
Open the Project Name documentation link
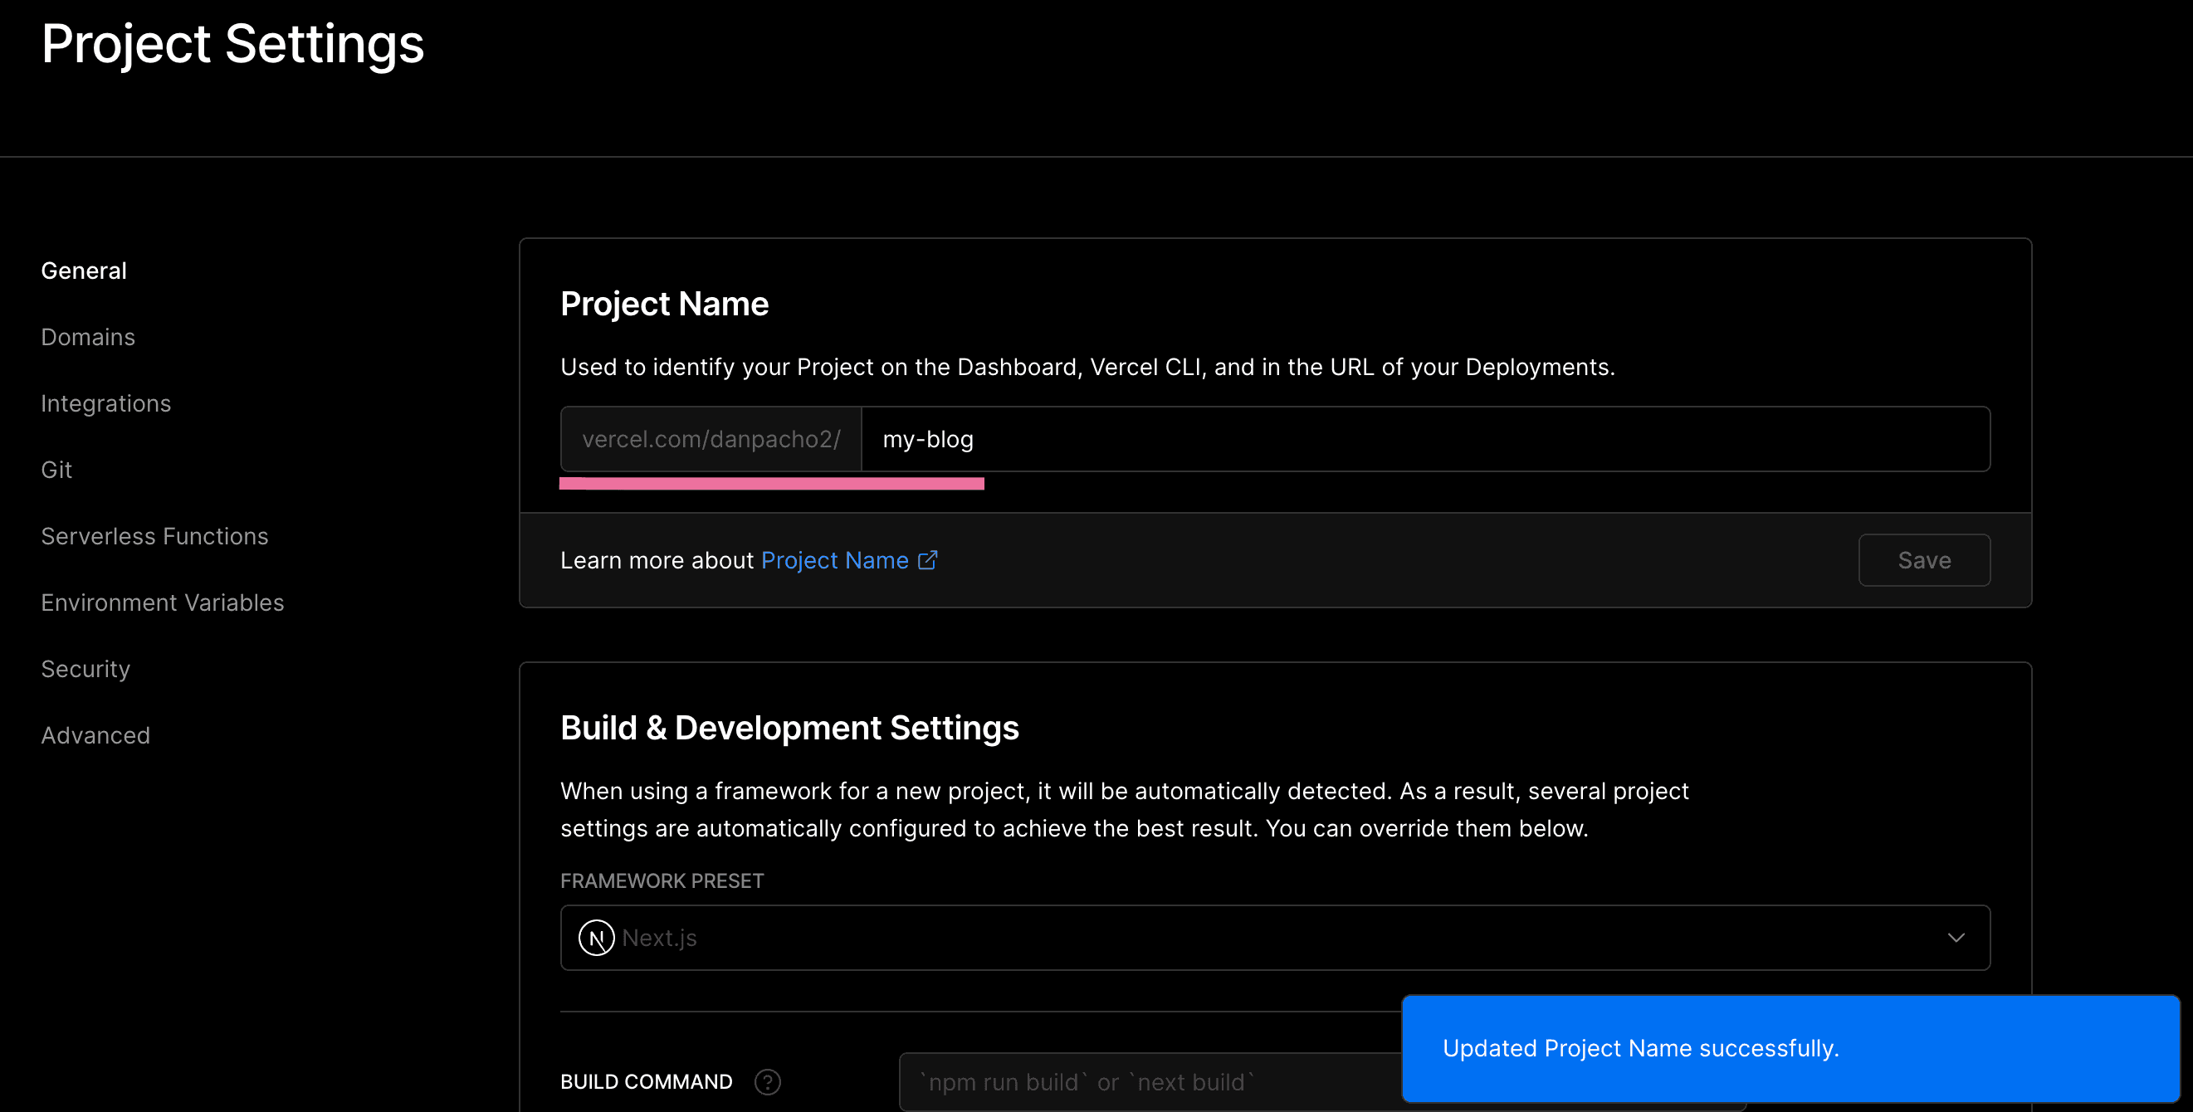(x=834, y=560)
